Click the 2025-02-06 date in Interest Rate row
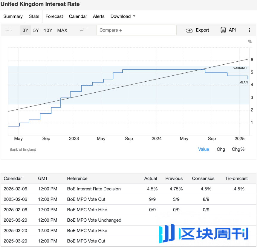This screenshot has height=247, width=257. (16, 189)
